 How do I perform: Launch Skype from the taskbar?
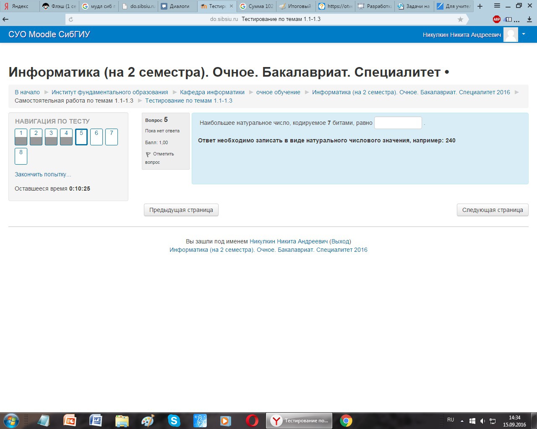(174, 420)
